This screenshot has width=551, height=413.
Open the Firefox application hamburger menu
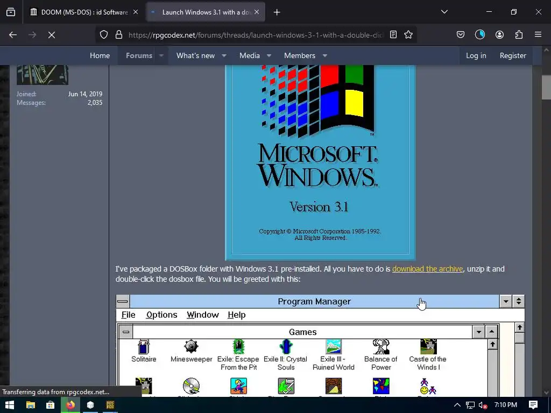(538, 35)
